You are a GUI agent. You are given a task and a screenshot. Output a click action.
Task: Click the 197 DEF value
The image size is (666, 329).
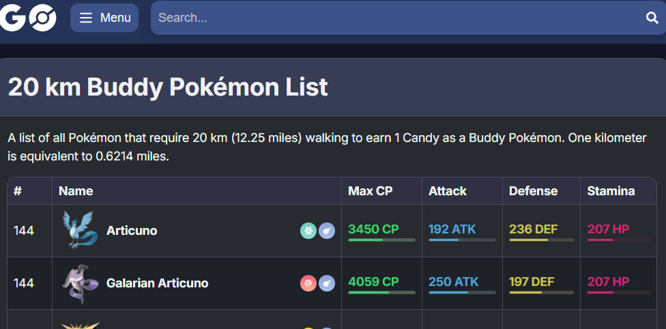coord(532,282)
